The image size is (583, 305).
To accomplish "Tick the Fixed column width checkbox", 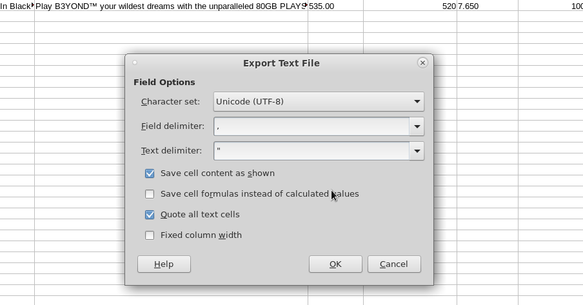I will 150,235.
